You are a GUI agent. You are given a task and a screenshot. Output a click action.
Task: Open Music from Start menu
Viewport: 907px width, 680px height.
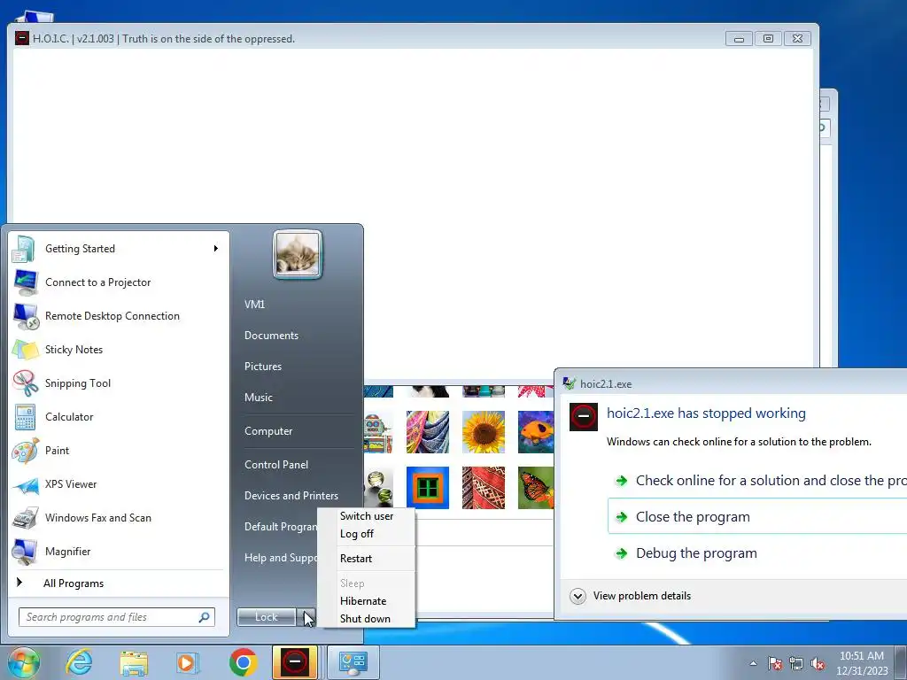(x=258, y=398)
